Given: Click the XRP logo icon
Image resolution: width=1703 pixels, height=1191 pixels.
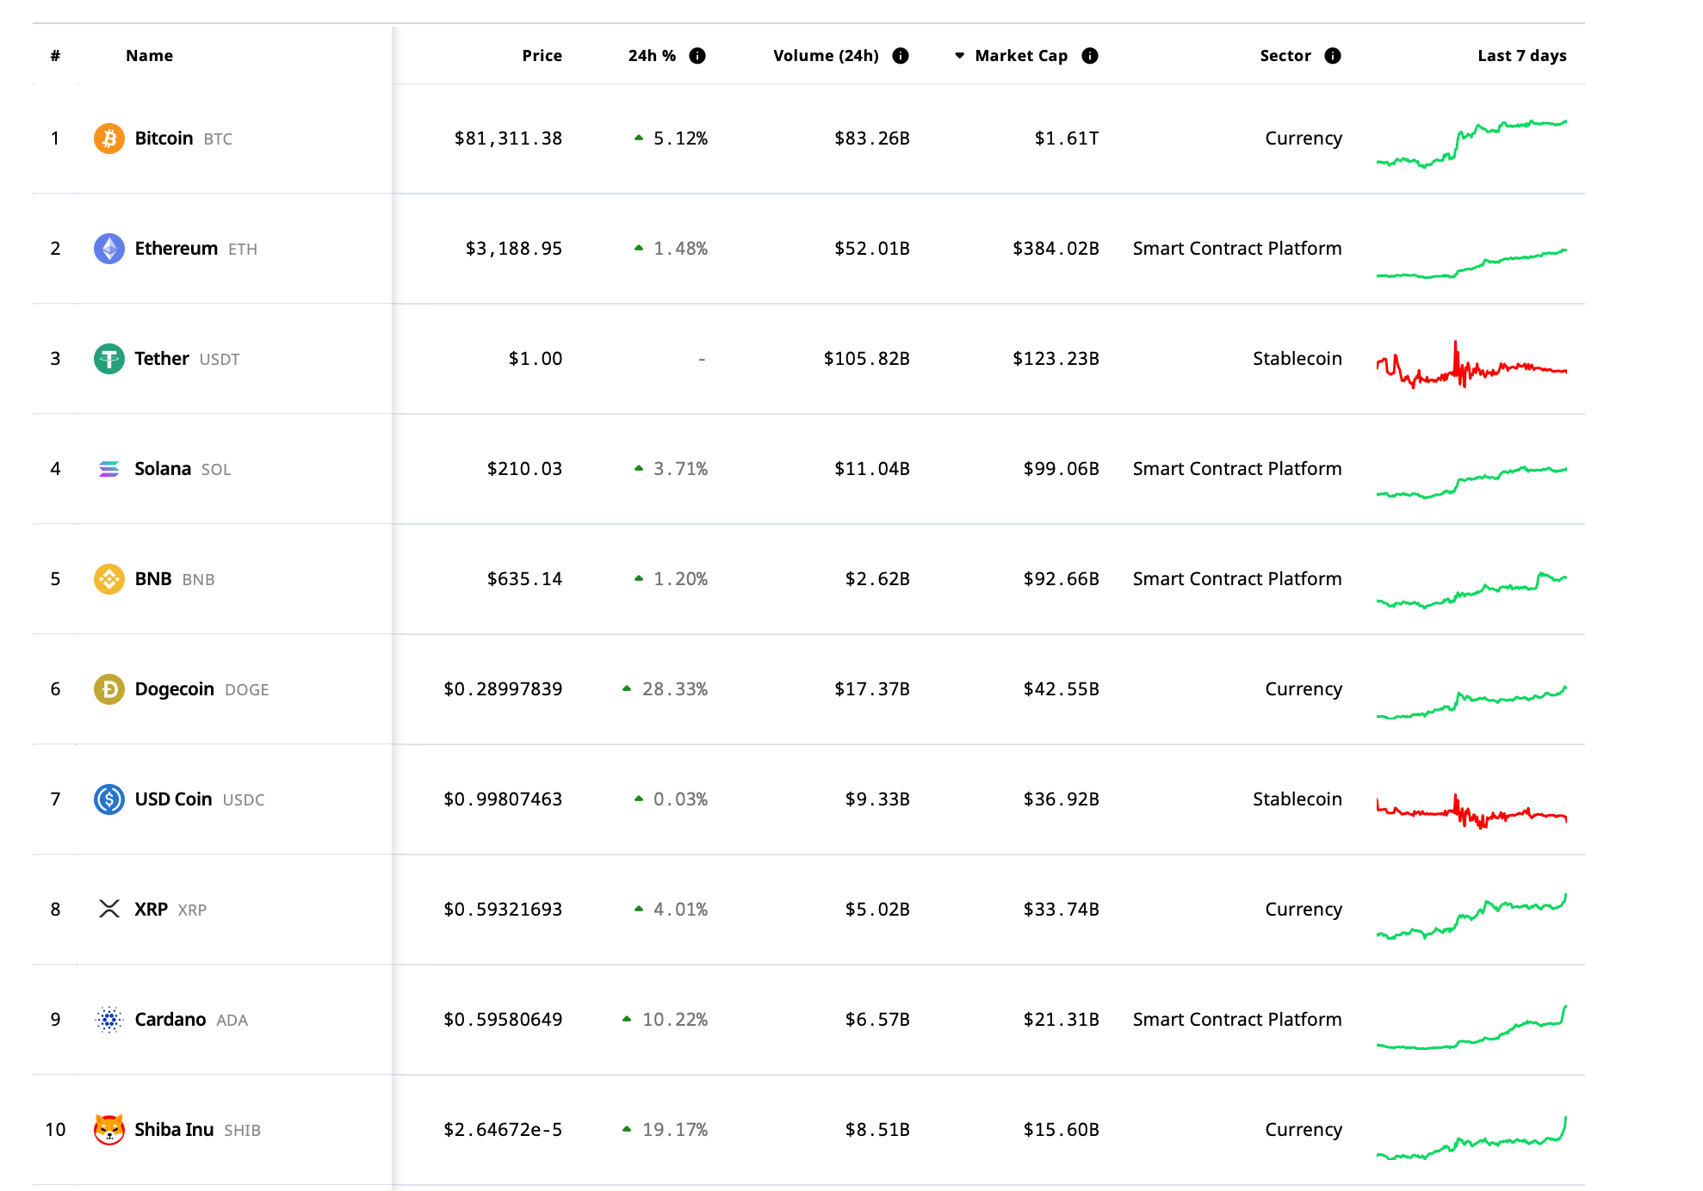Looking at the screenshot, I should tap(109, 910).
